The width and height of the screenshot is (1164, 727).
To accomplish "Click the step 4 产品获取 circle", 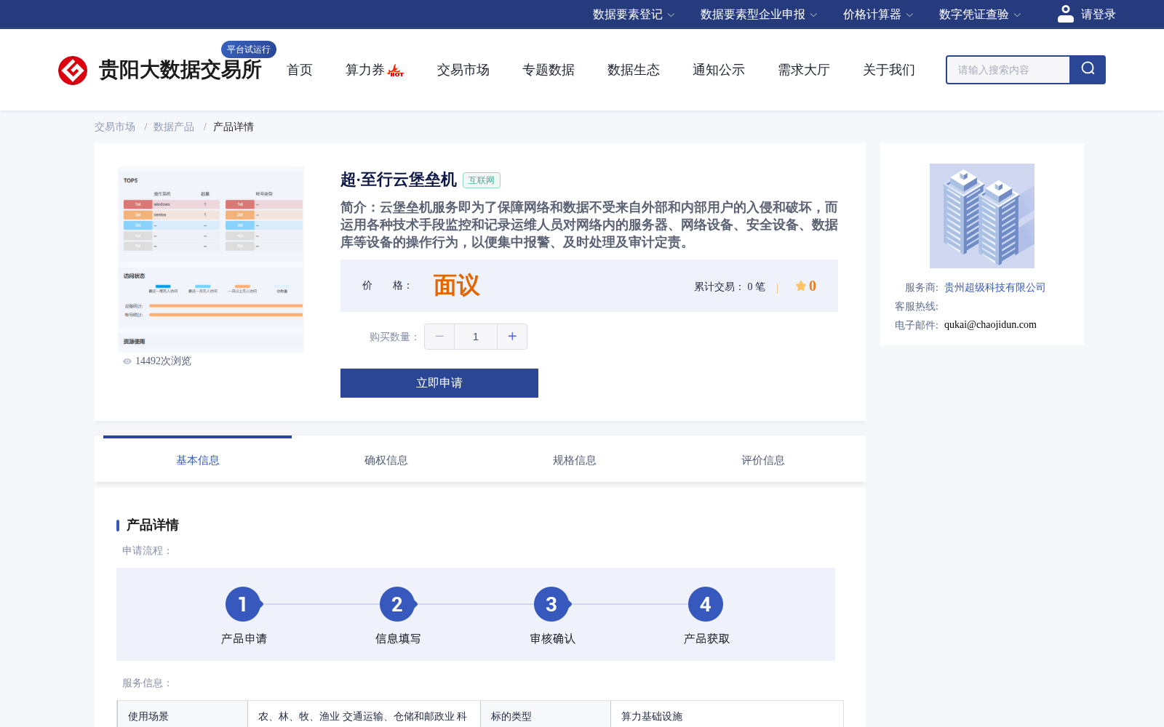I will pyautogui.click(x=706, y=604).
